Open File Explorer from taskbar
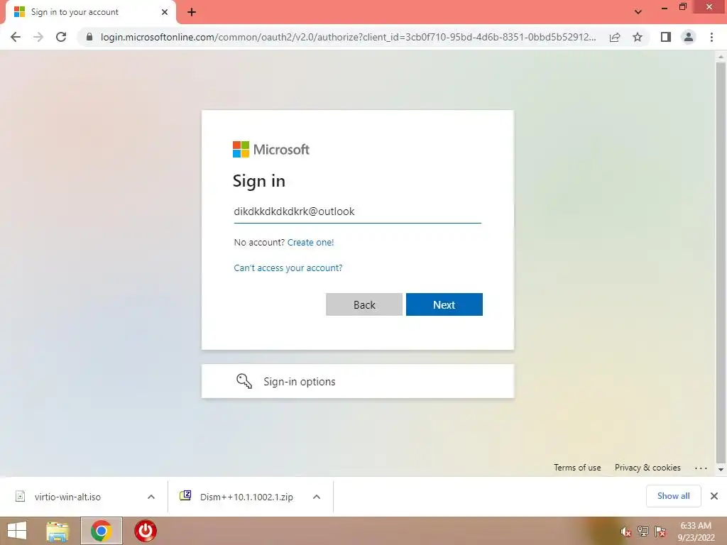Viewport: 727px width, 545px height. point(58,531)
